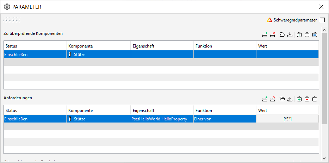Open filter file for Anforderungen

click(282, 99)
